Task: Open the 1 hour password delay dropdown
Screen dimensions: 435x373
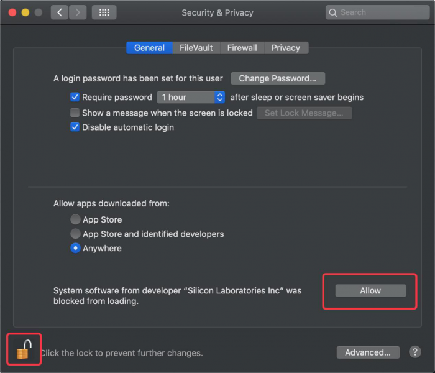Action: click(x=191, y=97)
